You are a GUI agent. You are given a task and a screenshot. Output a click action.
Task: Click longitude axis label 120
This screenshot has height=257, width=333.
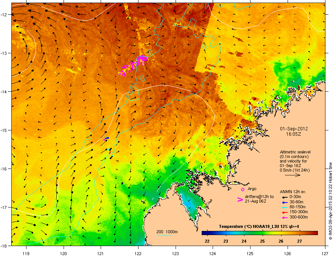[x=64, y=254]
